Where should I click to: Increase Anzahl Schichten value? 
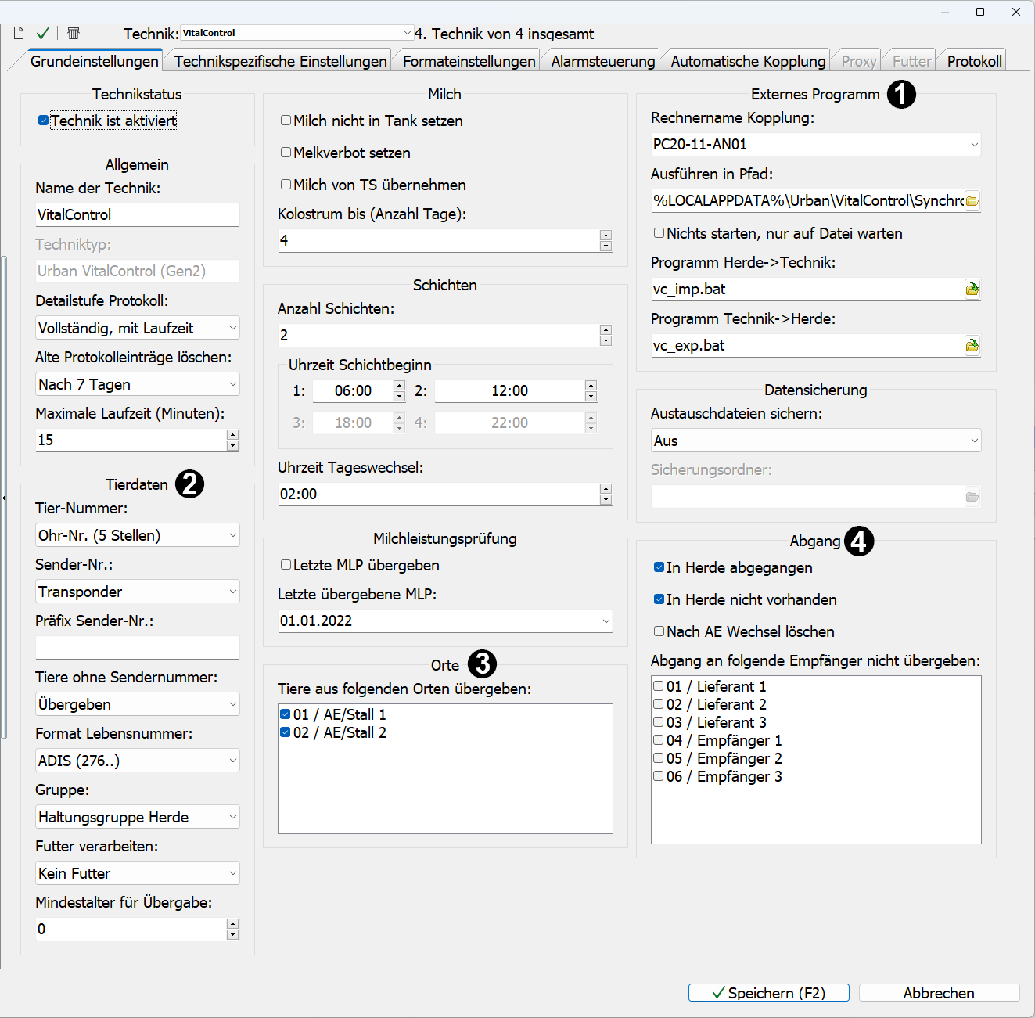[606, 329]
